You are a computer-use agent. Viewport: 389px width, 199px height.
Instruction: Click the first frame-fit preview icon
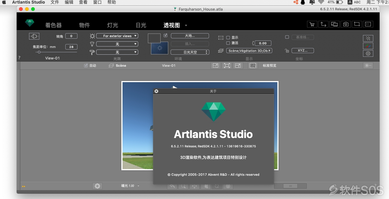tap(215, 66)
